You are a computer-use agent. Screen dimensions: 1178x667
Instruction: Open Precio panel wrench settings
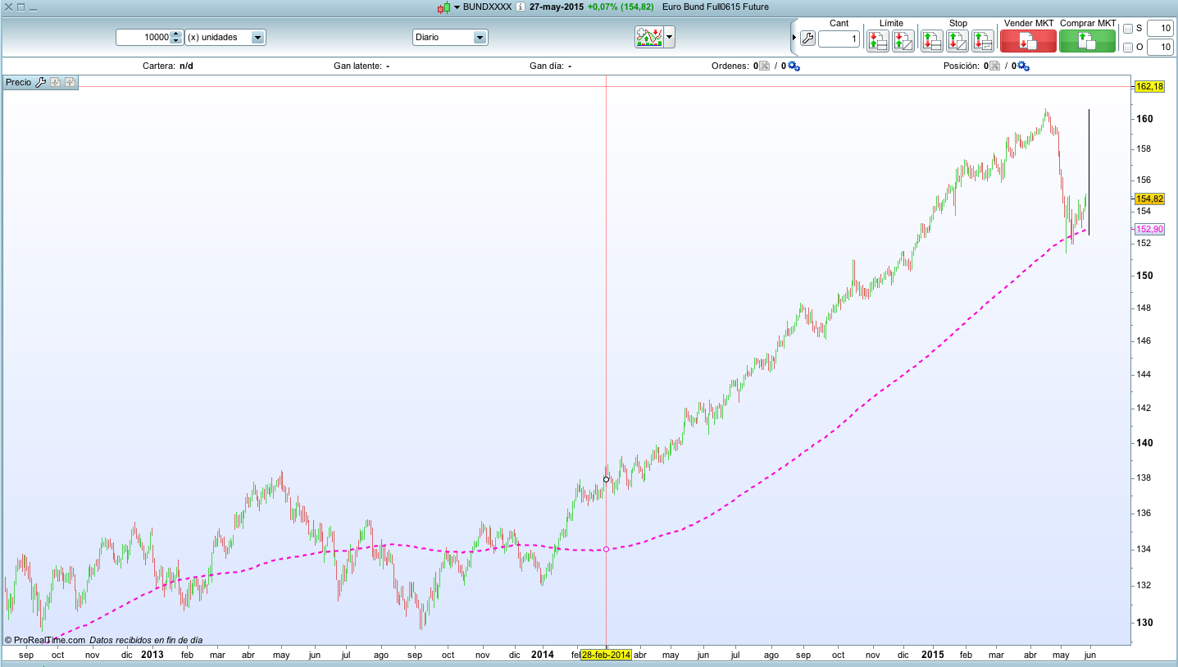click(40, 82)
